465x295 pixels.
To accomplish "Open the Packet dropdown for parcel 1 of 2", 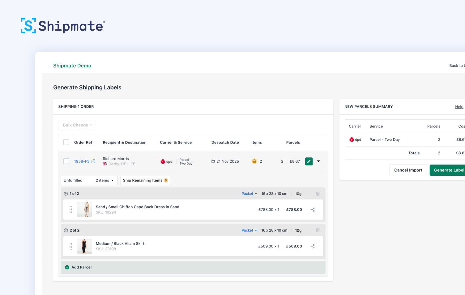I will click(249, 194).
